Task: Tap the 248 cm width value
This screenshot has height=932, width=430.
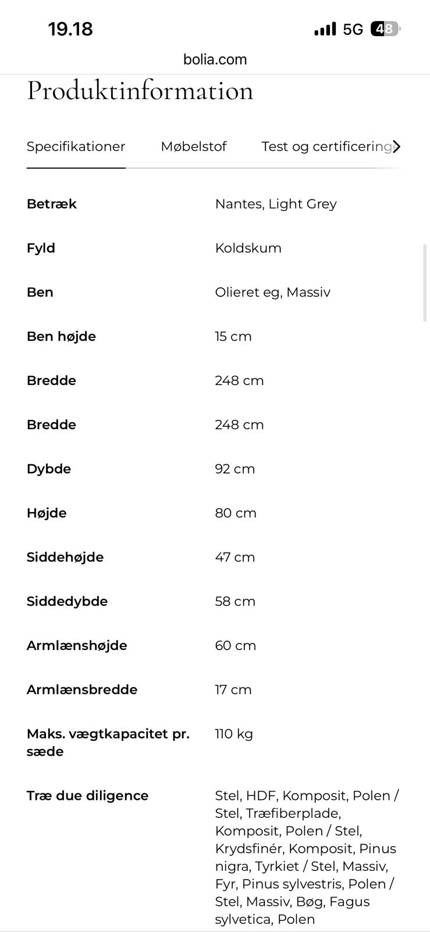Action: 239,380
